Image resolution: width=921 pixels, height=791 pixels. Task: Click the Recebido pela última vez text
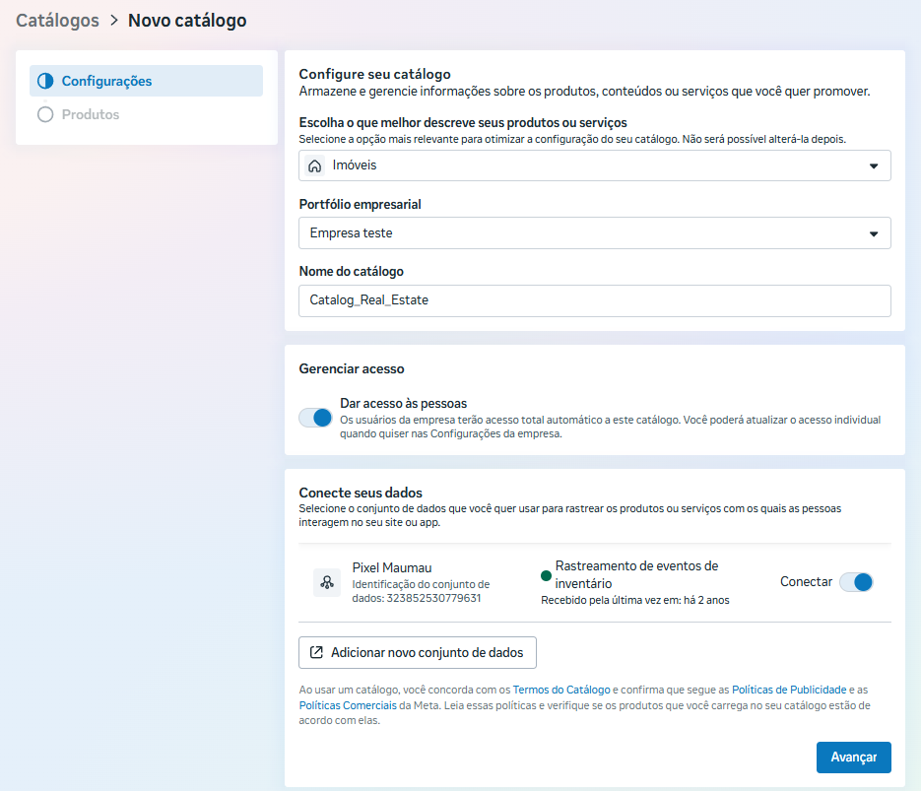(x=635, y=600)
